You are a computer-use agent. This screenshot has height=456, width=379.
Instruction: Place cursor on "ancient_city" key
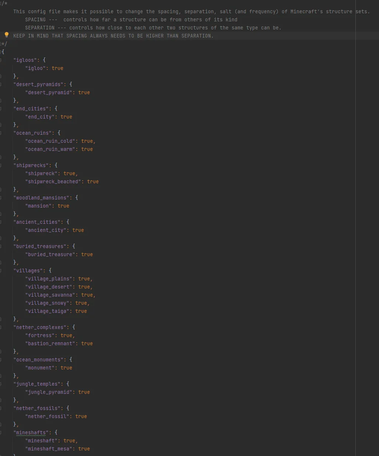tap(47, 230)
